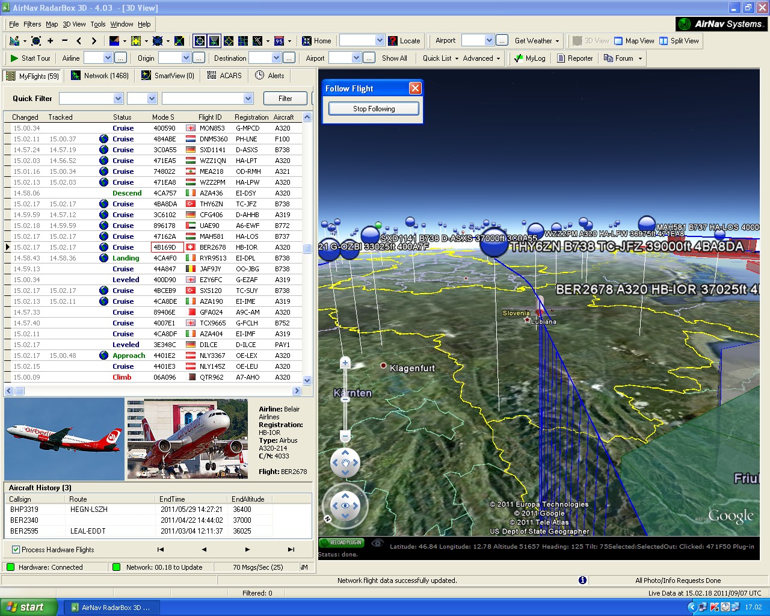Click Show All button

[x=395, y=58]
